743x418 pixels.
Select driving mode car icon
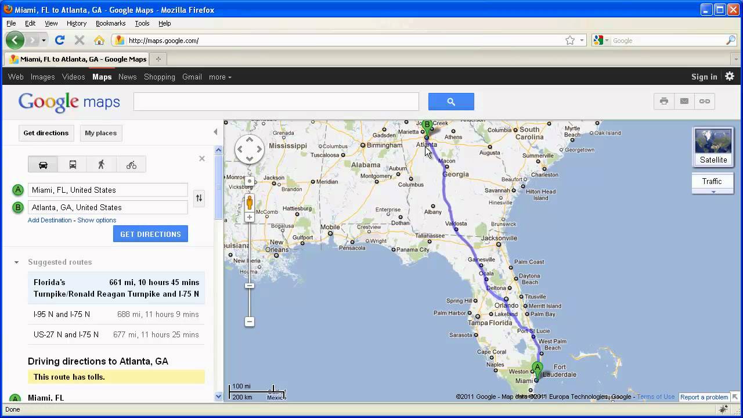(43, 164)
